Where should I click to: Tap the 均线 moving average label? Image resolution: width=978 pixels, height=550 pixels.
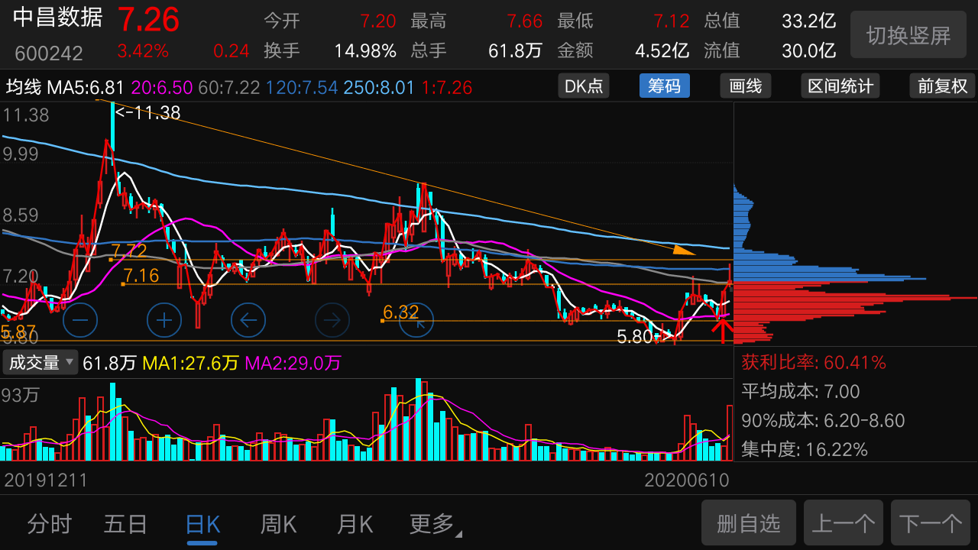point(24,86)
